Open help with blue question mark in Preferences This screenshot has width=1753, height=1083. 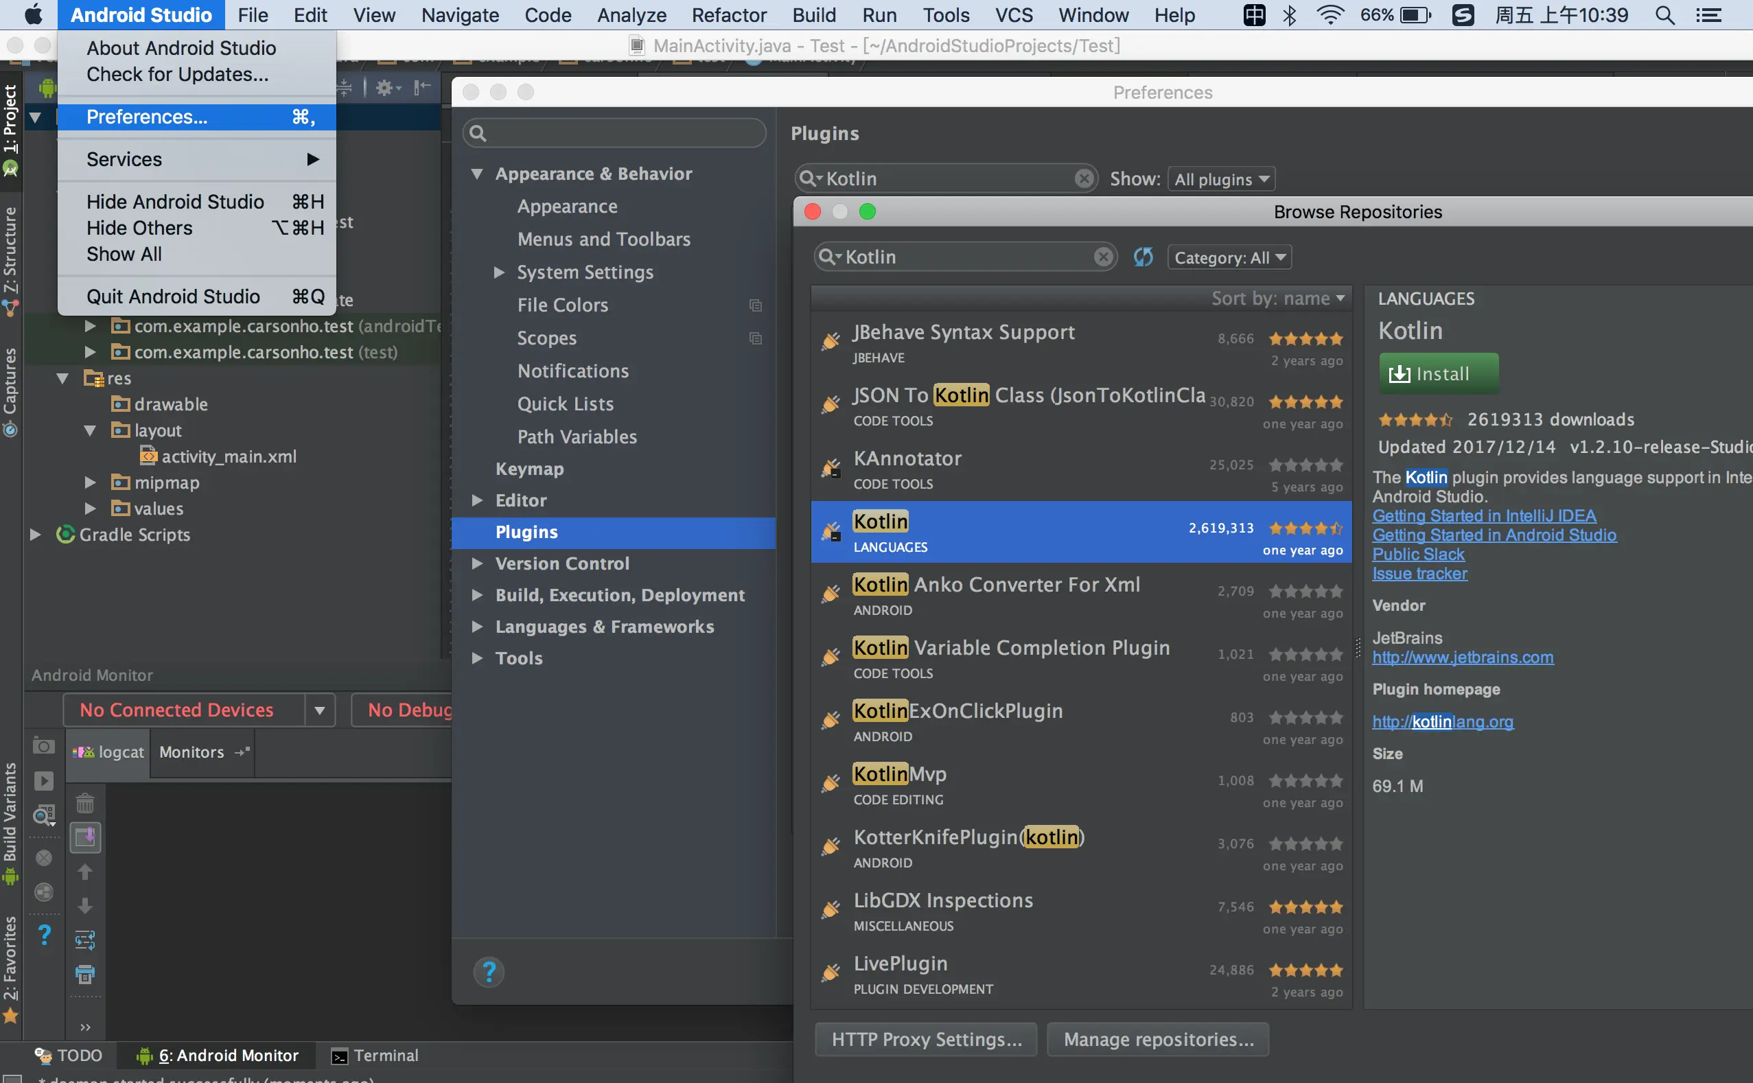pos(489,972)
